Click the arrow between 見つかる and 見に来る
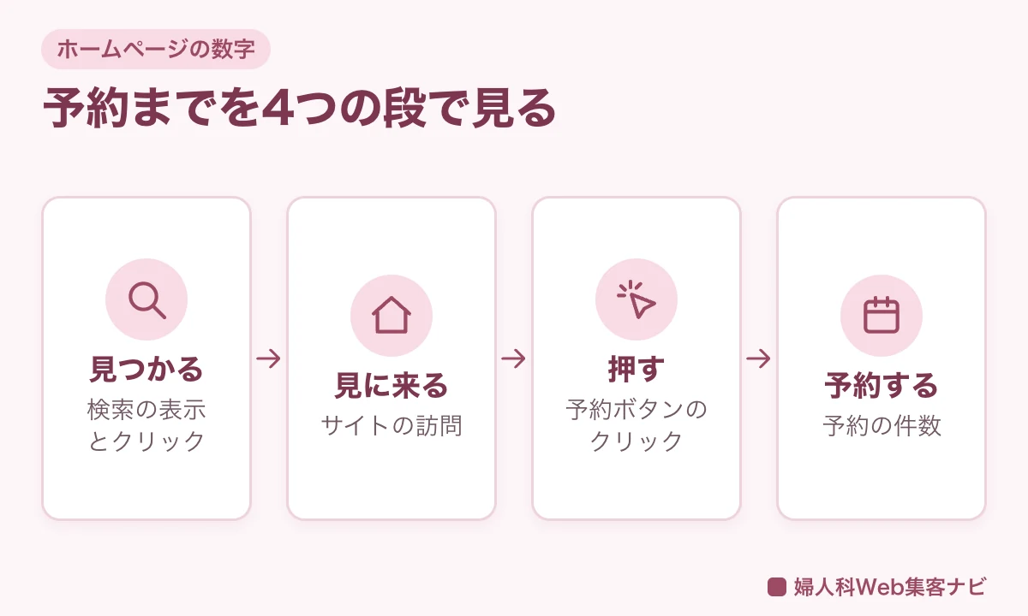1028x616 pixels. (269, 358)
